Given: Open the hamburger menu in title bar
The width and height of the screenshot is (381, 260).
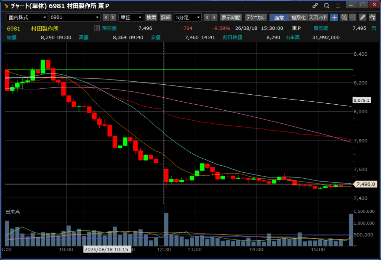Looking at the screenshot, I should 338,6.
